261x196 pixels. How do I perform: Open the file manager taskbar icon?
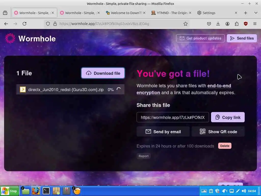point(25,191)
